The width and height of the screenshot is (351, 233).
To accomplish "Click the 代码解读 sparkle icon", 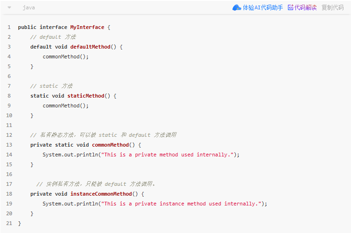I will pyautogui.click(x=290, y=7).
